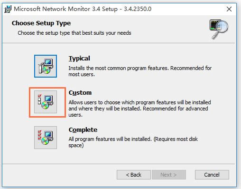Choose the Custom setup icon button

point(46,102)
